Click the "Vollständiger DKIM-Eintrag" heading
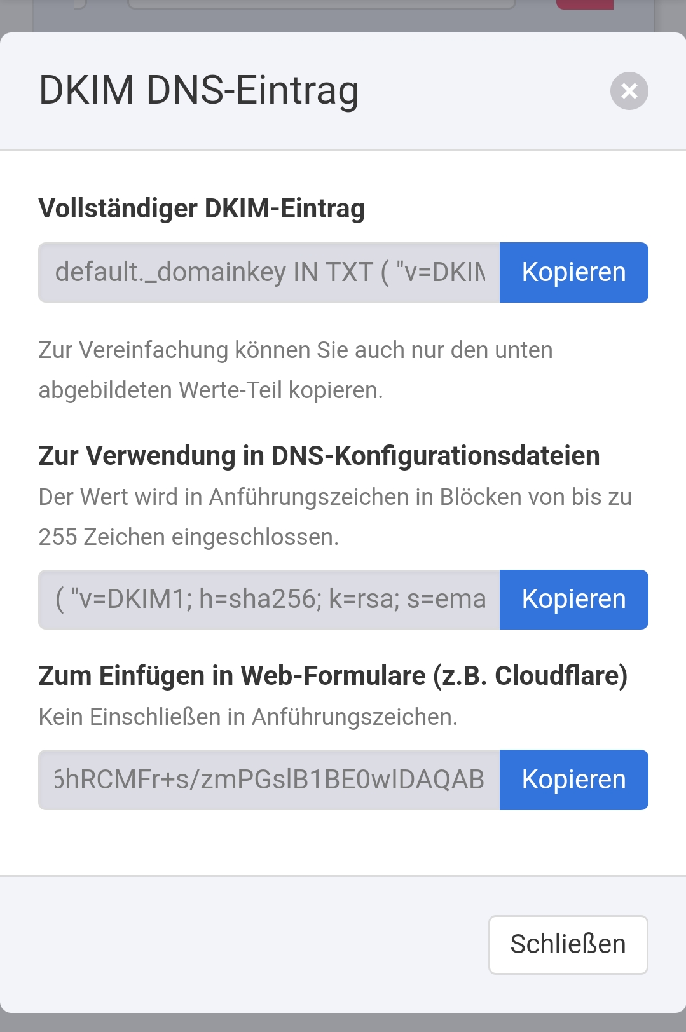The width and height of the screenshot is (686, 1032). [202, 209]
